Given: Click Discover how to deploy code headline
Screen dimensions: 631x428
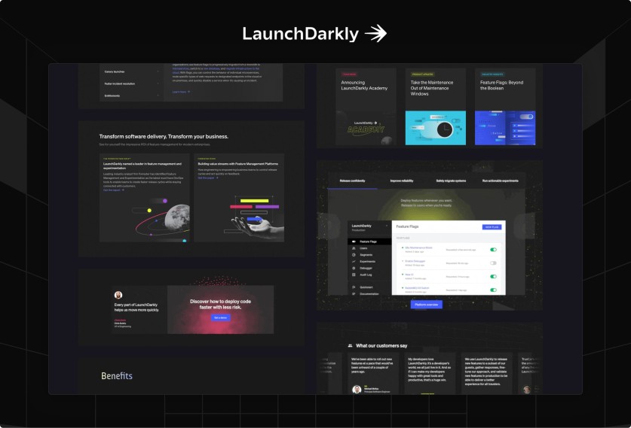Looking at the screenshot, I should pos(221,305).
